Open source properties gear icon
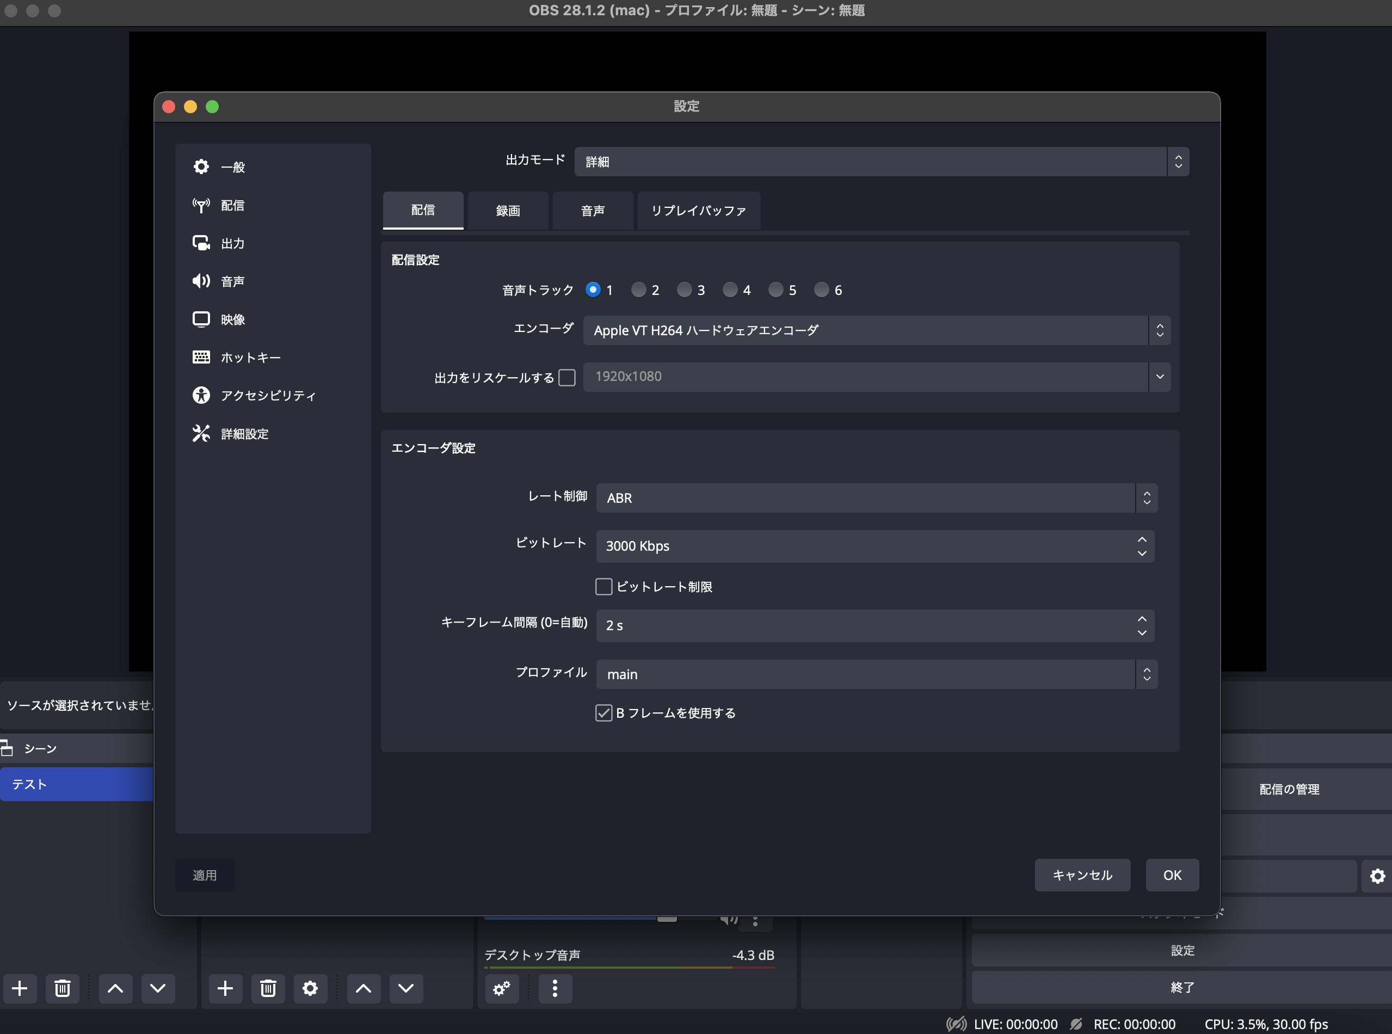The image size is (1392, 1034). click(x=310, y=988)
